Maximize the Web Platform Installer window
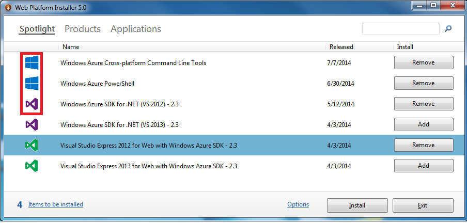467x224 pixels. [x=433, y=5]
